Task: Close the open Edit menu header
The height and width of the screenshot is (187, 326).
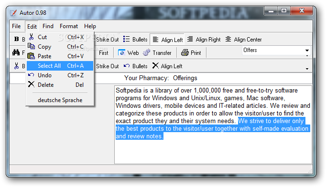Action: tap(32, 26)
